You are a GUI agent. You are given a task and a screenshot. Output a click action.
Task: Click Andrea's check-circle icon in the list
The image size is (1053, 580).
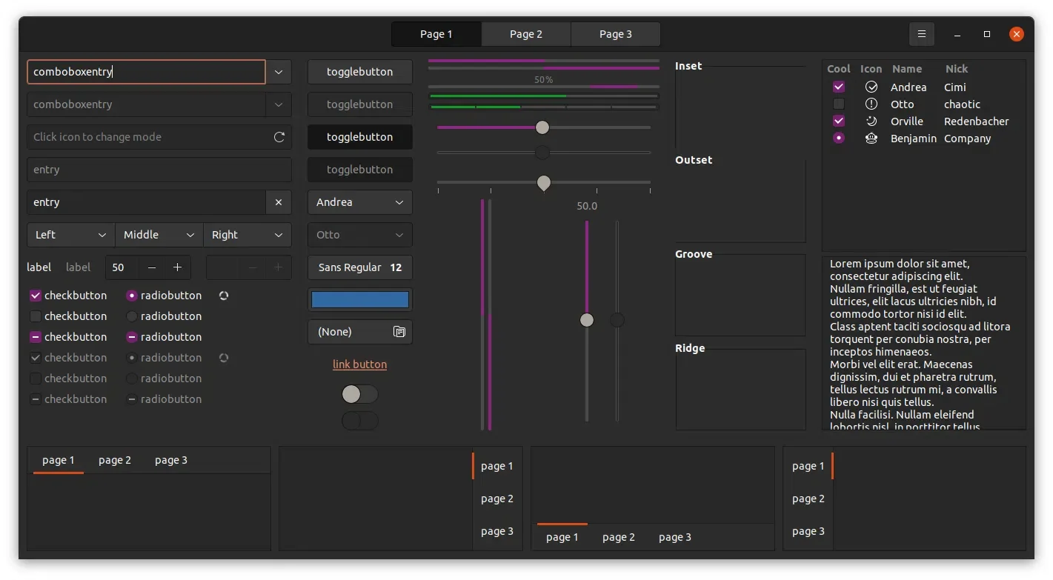(871, 87)
